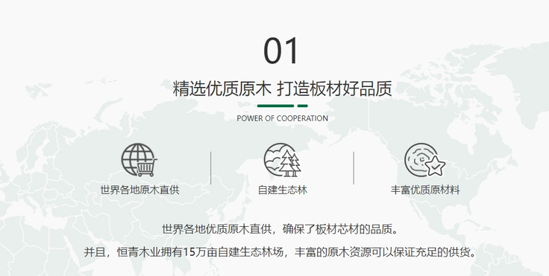Click the long green underline bar
549x276 pixels.
tap(275, 106)
